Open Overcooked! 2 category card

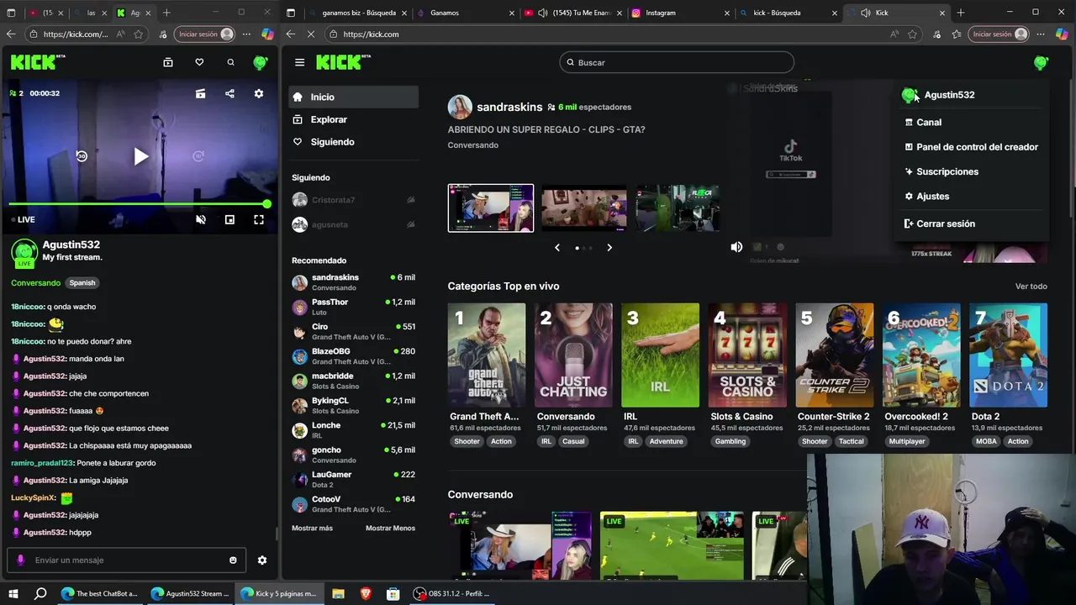coord(921,355)
